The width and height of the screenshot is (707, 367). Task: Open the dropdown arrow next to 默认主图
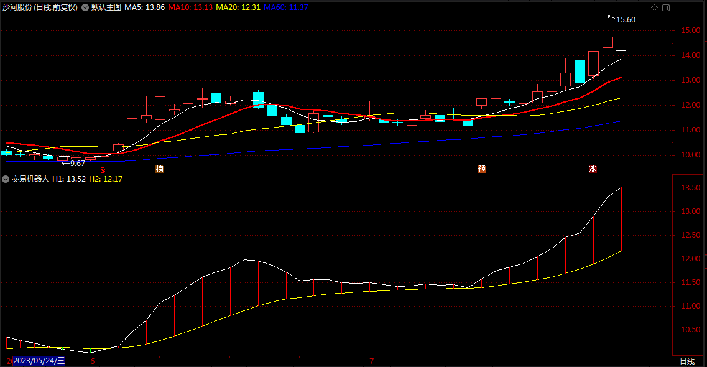point(85,7)
